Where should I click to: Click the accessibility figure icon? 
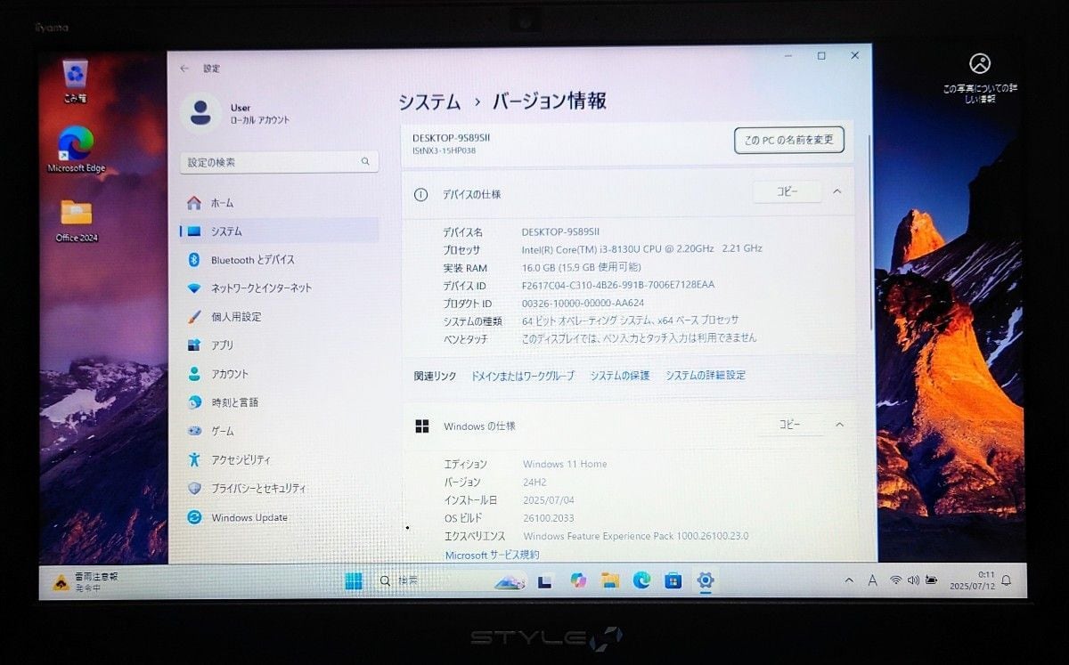pyautogui.click(x=194, y=459)
